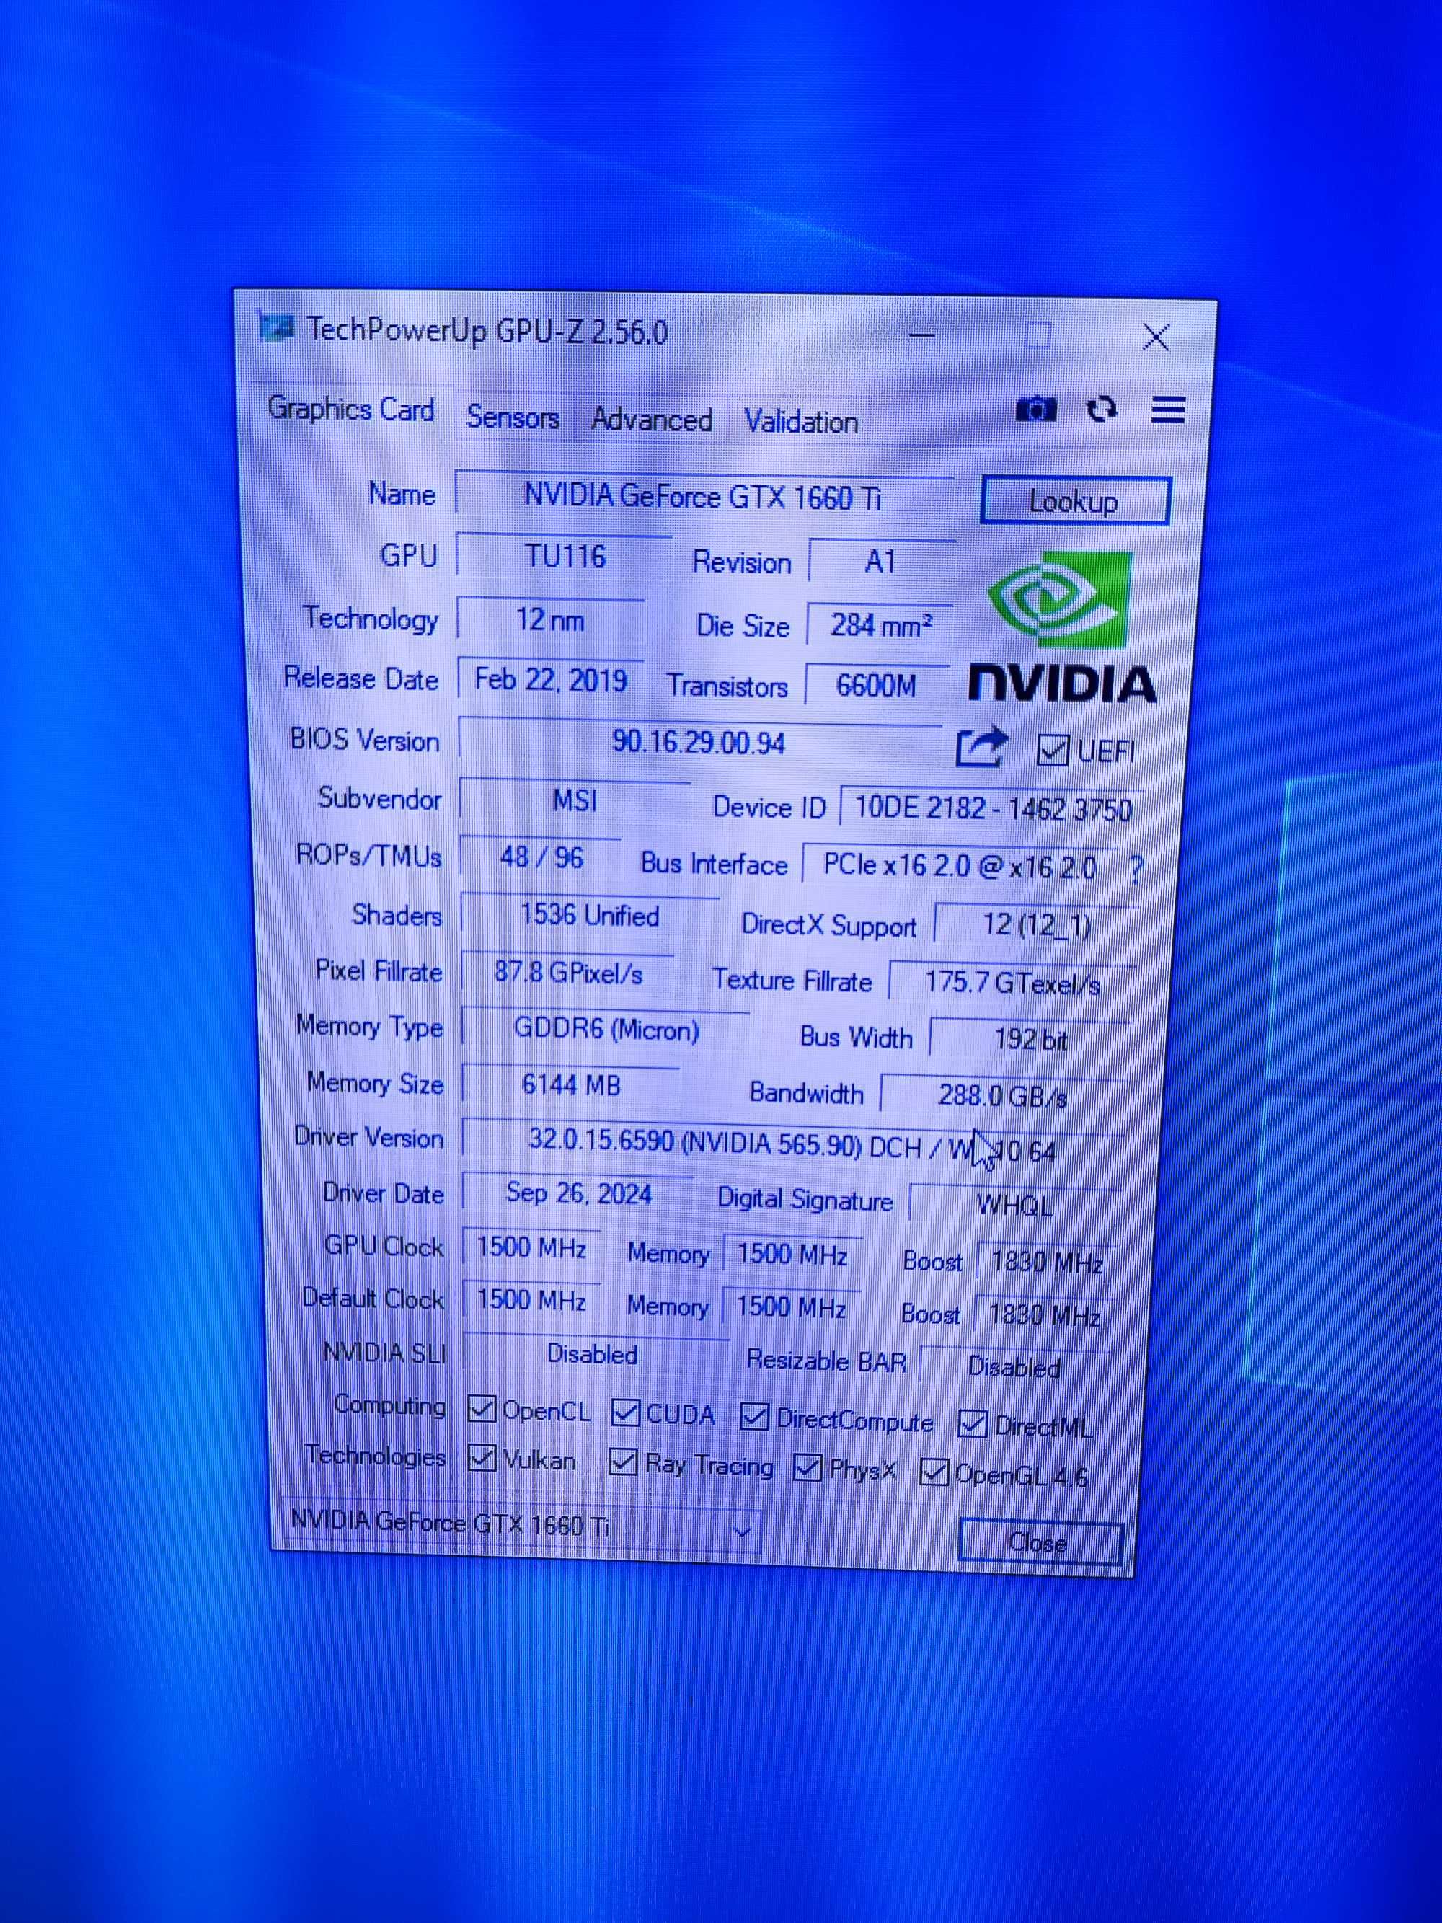This screenshot has width=1442, height=1923.
Task: Click the GPU field showing TU116
Action: 564,557
